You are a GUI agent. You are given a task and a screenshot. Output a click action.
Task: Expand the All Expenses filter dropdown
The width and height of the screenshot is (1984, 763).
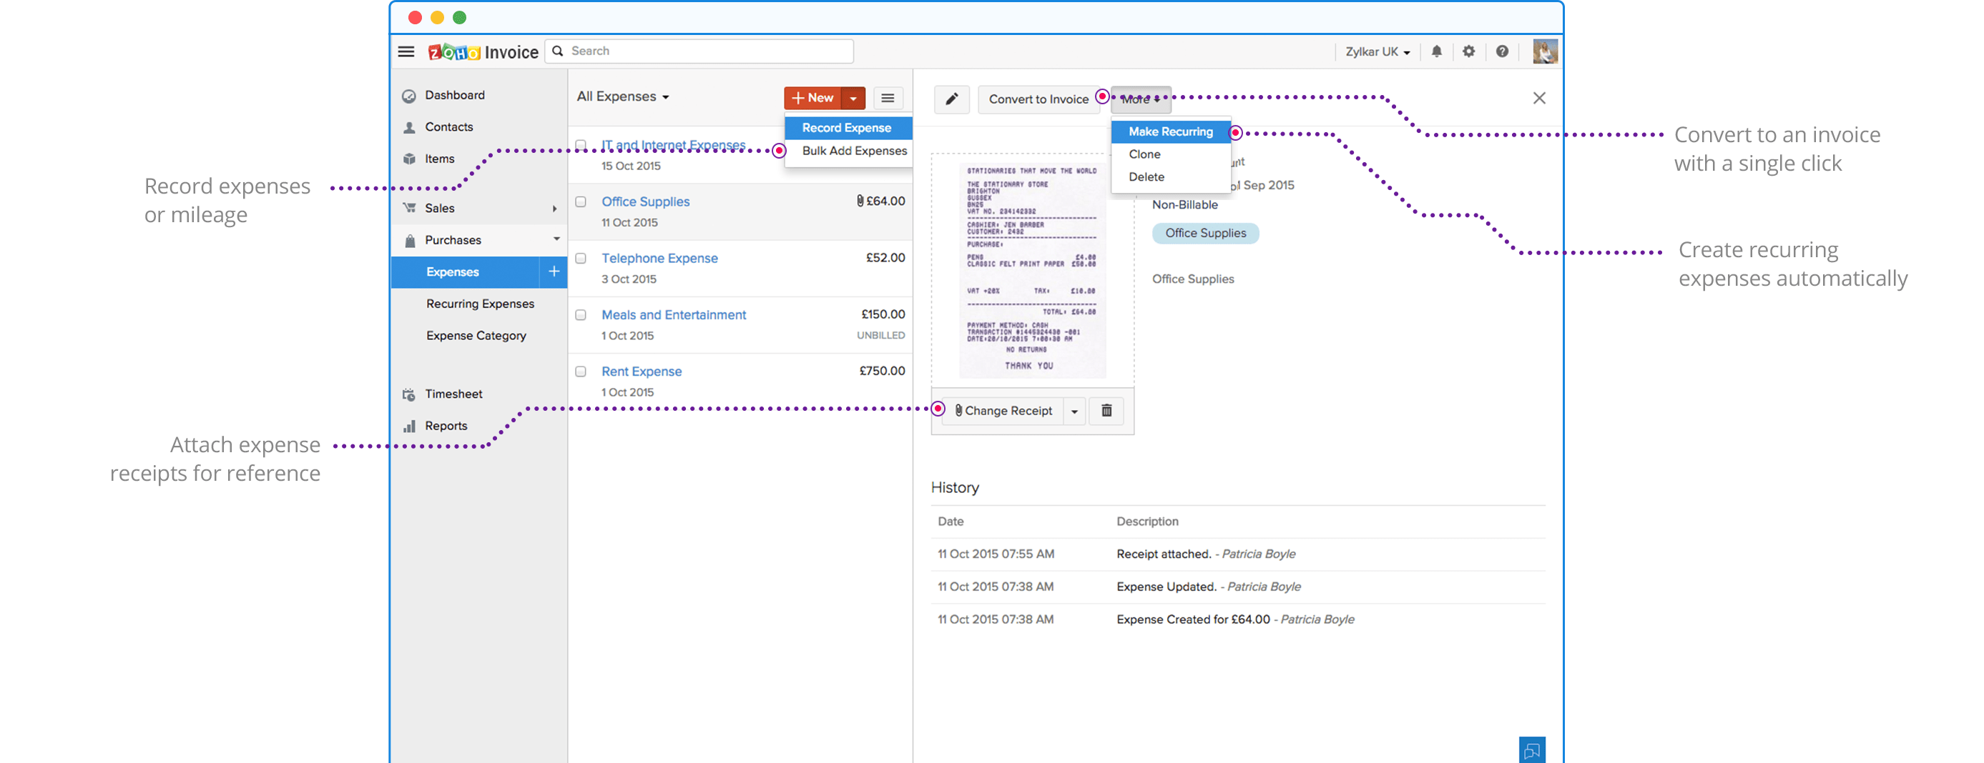[622, 97]
